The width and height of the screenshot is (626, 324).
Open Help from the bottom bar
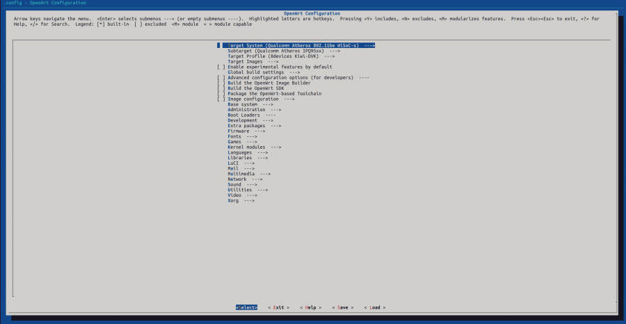311,307
